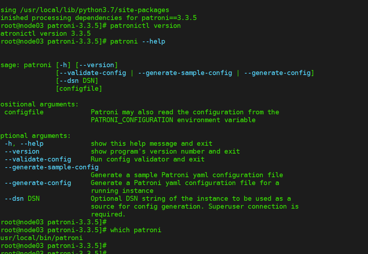The height and width of the screenshot is (254, 368).
Task: Click the "ositional arguments:" heading
Action: pos(40,104)
